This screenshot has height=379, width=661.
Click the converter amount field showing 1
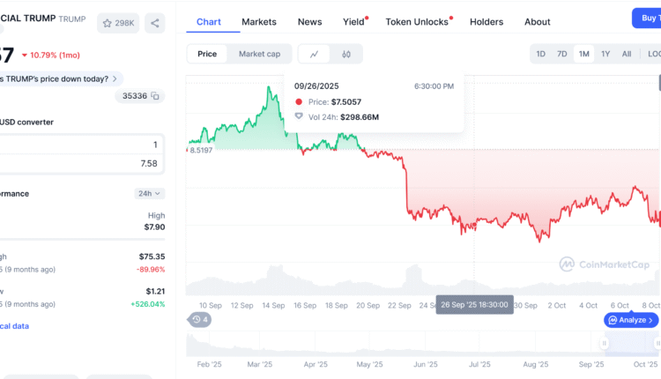(x=88, y=145)
